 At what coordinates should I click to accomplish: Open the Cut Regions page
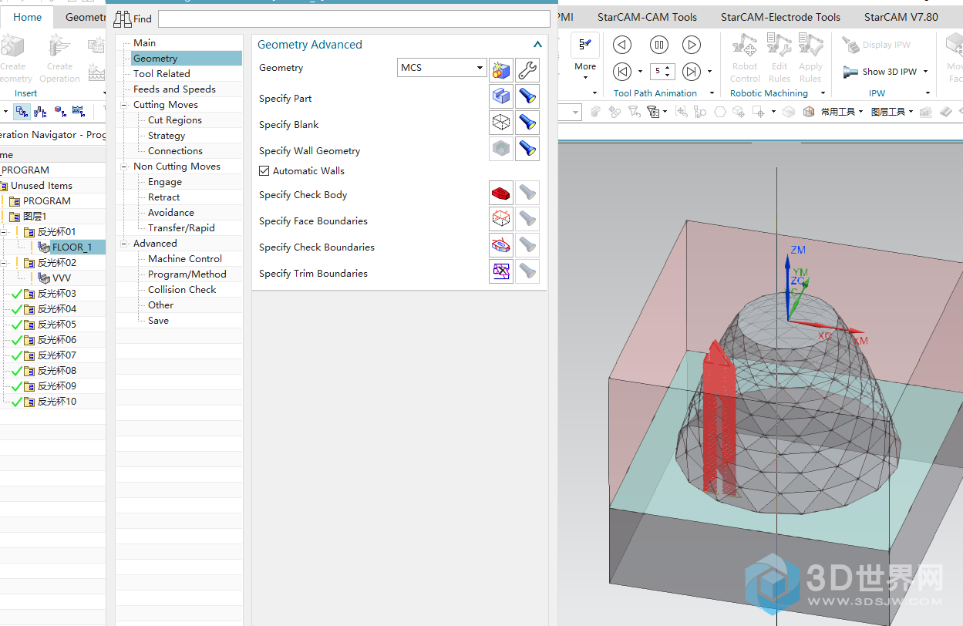pyautogui.click(x=175, y=120)
